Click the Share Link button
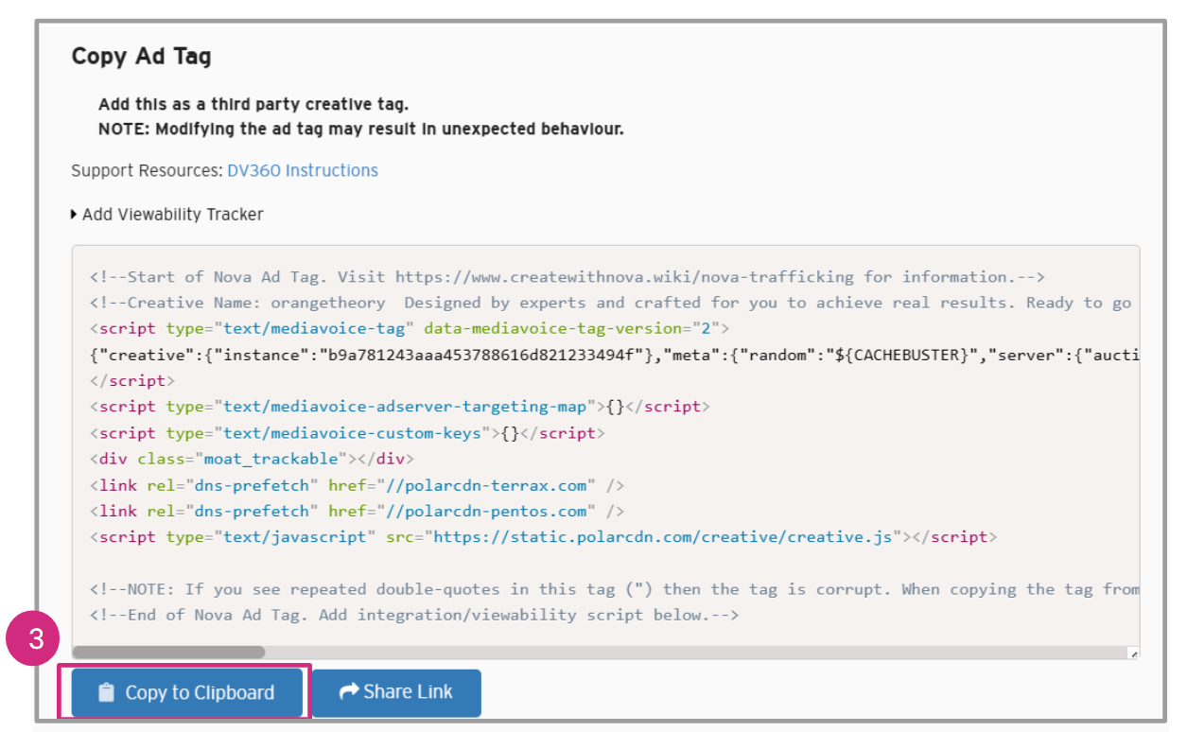Image resolution: width=1187 pixels, height=732 pixels. [x=396, y=692]
